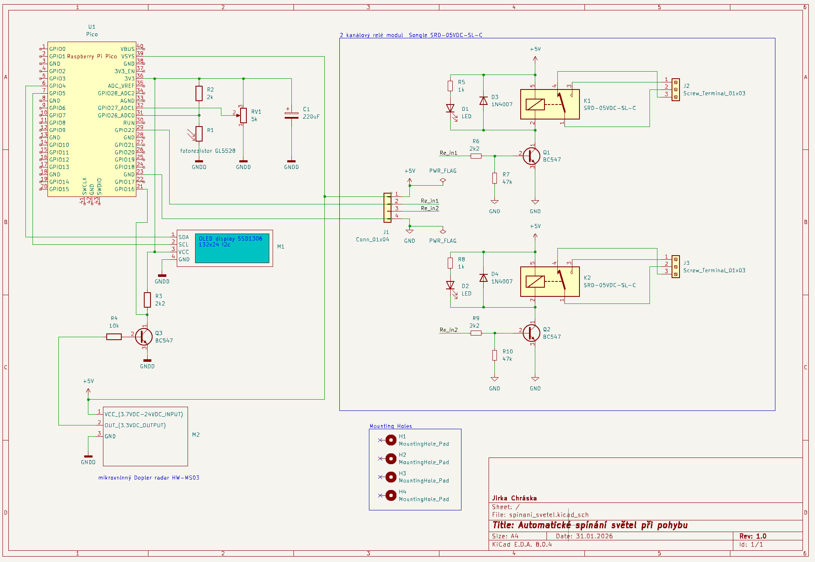The height and width of the screenshot is (562, 815).
Task: Select potentiometer RV1 5k
Action: [x=244, y=115]
